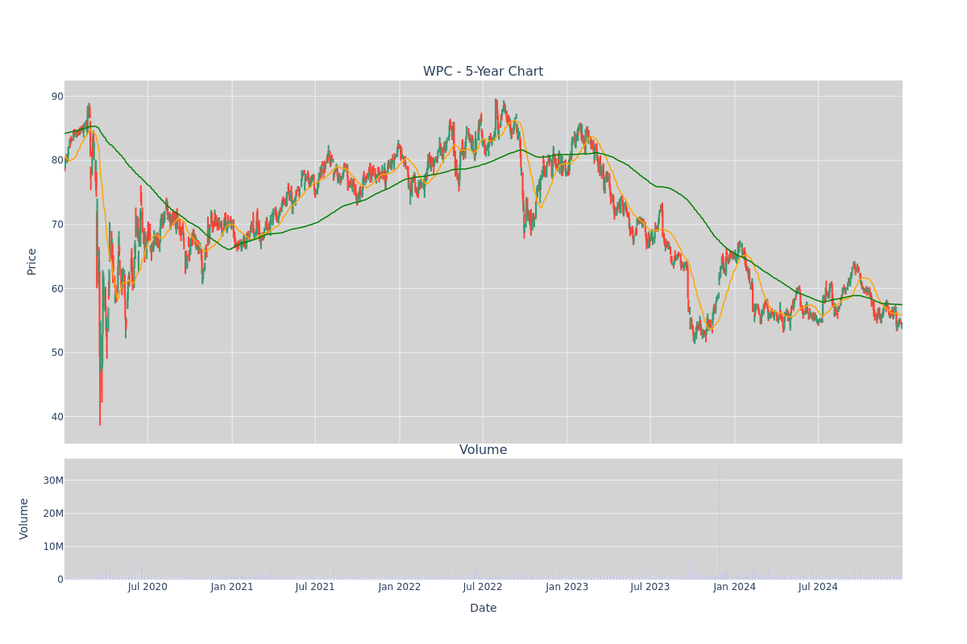Click the rotated "Volume" y-axis label

pos(25,518)
